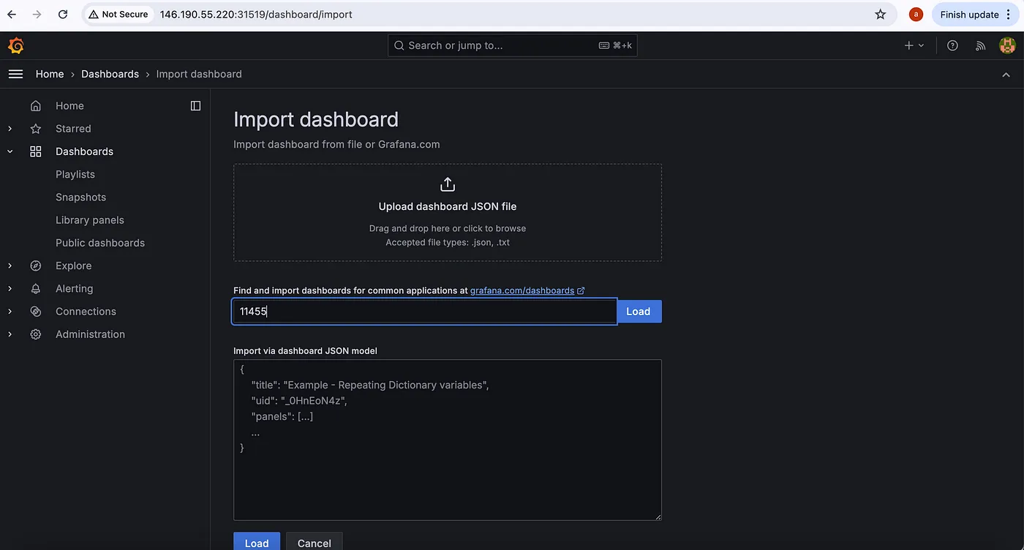Expand the Alerting section chevron
Viewport: 1024px width, 550px height.
[10, 289]
